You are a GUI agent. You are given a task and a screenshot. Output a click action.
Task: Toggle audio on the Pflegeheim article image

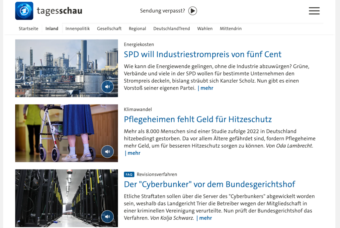click(107, 152)
